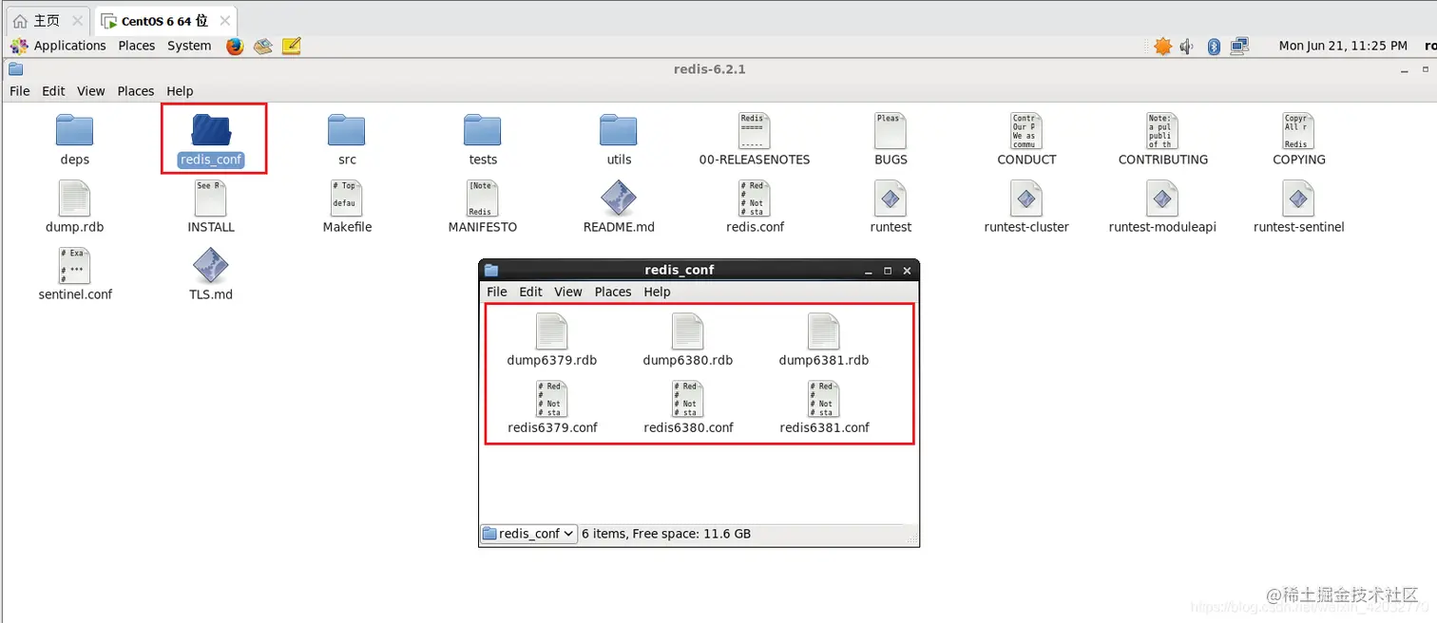Select the runtest-cluster script icon

coord(1026,198)
